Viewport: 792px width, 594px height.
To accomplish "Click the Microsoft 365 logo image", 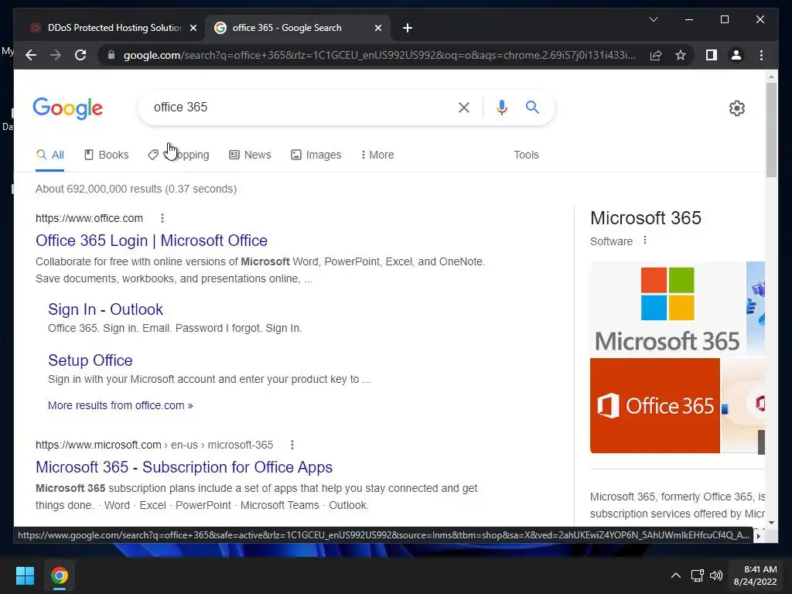I will [667, 309].
